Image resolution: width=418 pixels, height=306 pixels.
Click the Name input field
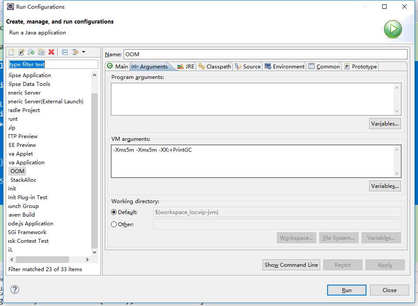[x=265, y=54]
